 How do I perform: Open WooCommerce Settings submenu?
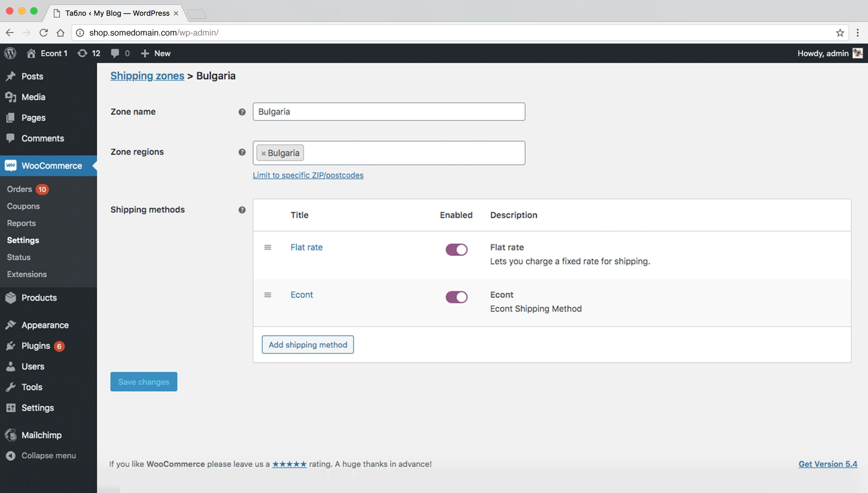pos(23,240)
